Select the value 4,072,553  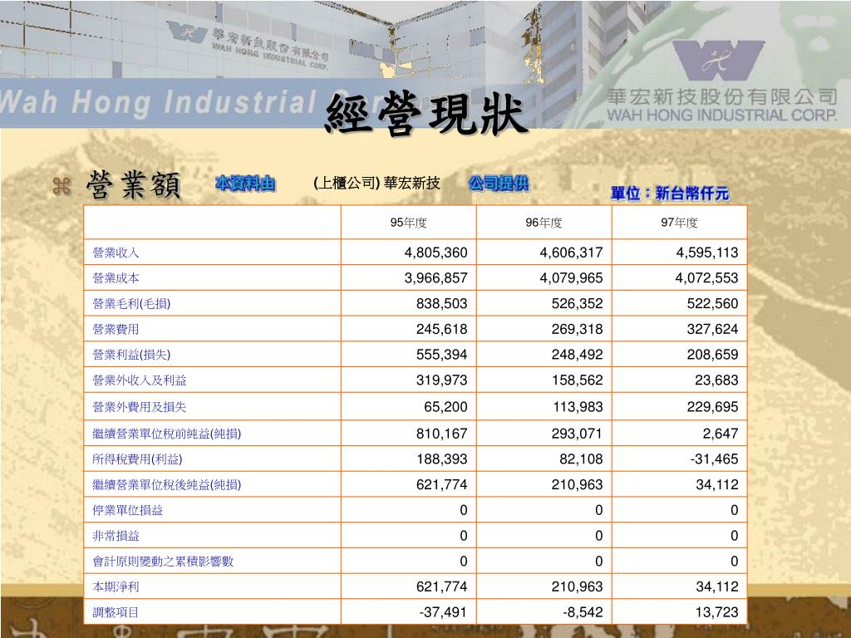(x=707, y=277)
